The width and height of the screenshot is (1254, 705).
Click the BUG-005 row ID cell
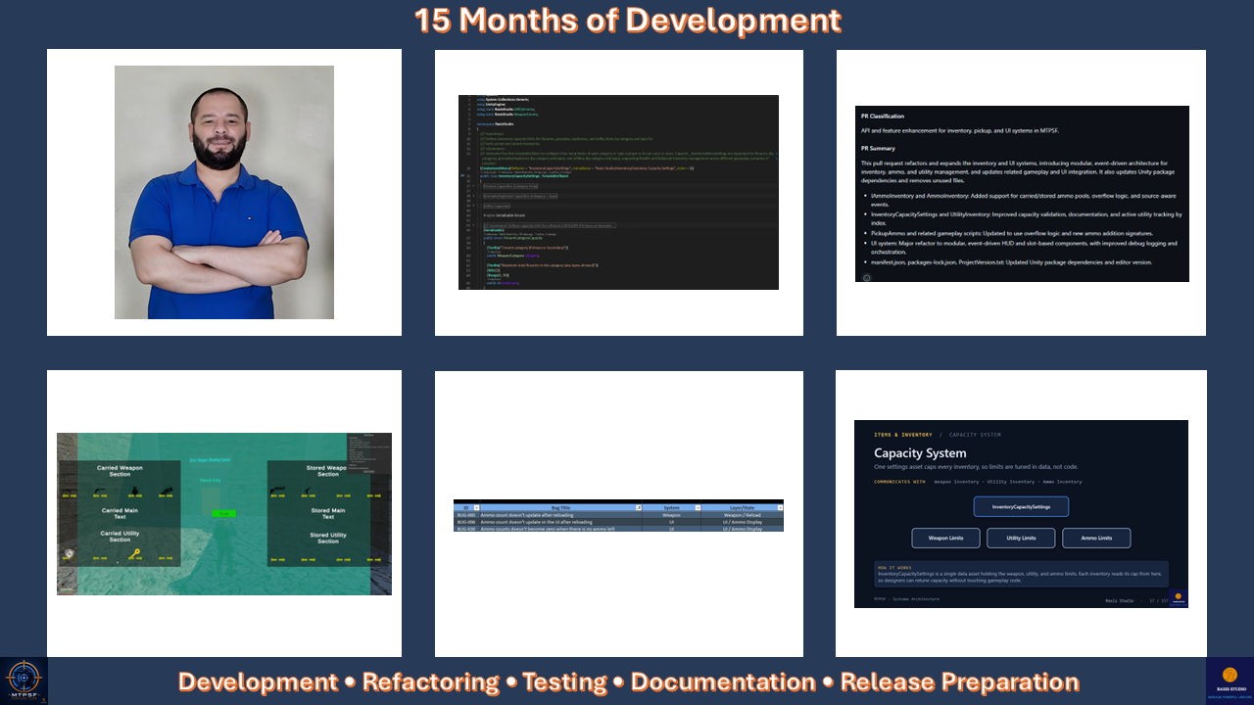coord(466,515)
